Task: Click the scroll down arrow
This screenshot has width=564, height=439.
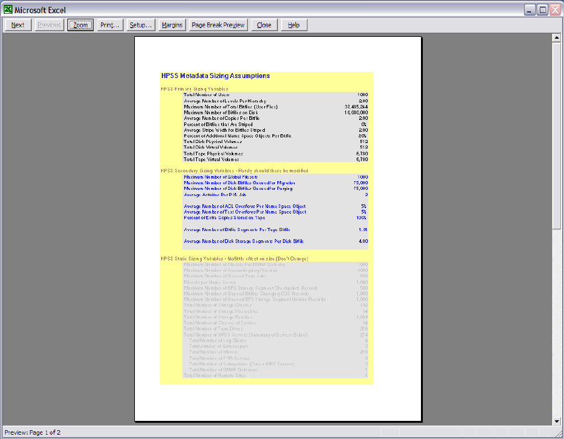Action: [557, 421]
